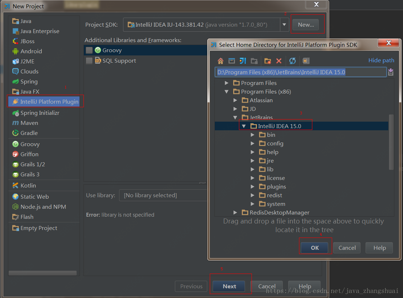Click Spring Initializr icon
Screen dimensions: 403x298
point(15,113)
